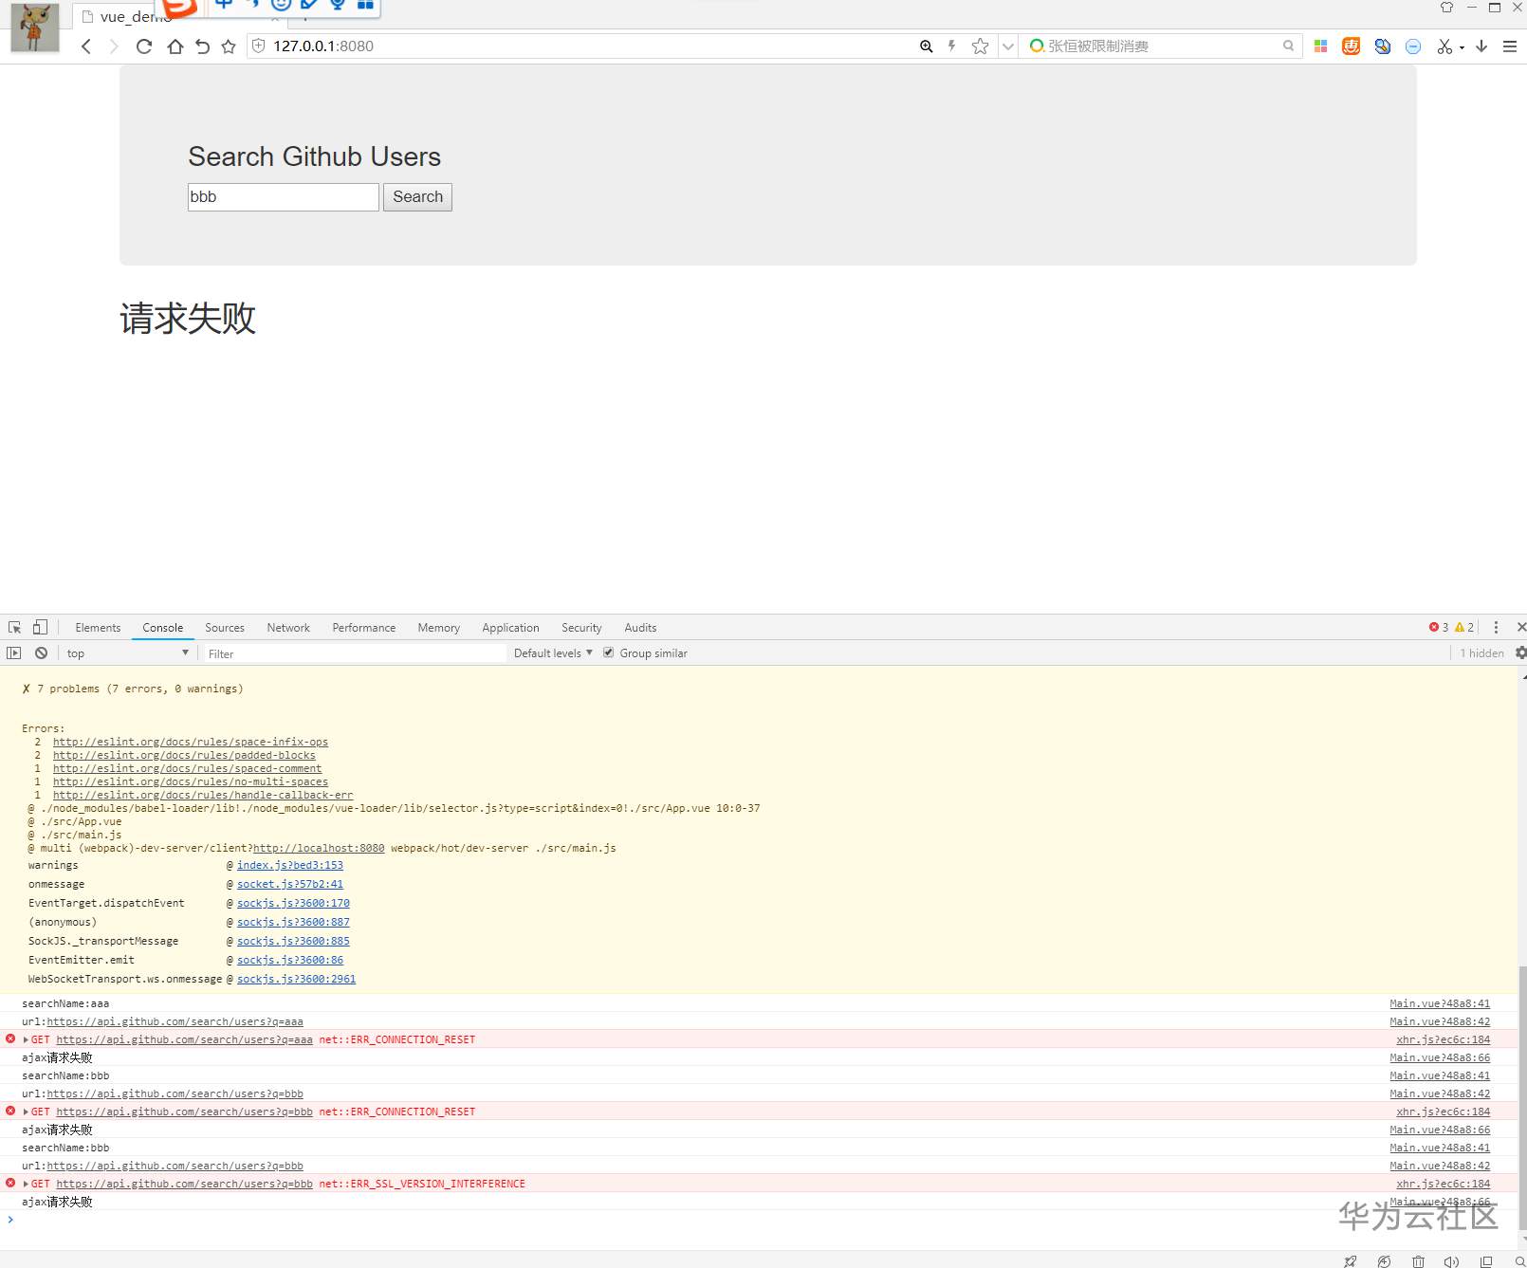
Task: Activate the DevTools inspect element picker
Action: click(14, 628)
